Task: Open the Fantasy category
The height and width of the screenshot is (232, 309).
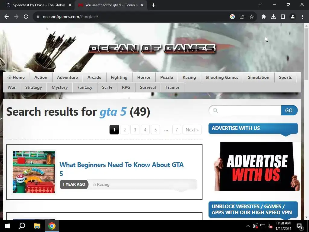Action: click(x=85, y=87)
